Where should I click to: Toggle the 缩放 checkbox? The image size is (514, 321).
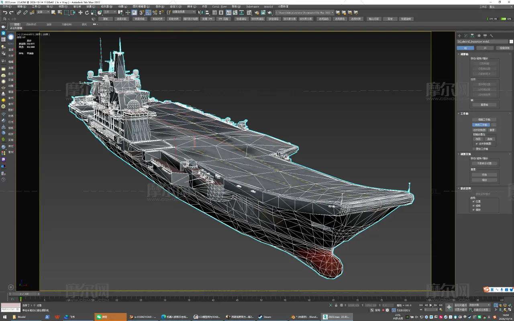pyautogui.click(x=473, y=209)
